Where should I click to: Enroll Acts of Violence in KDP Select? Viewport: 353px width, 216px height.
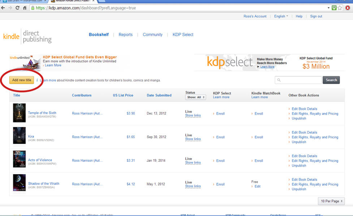point(220,161)
